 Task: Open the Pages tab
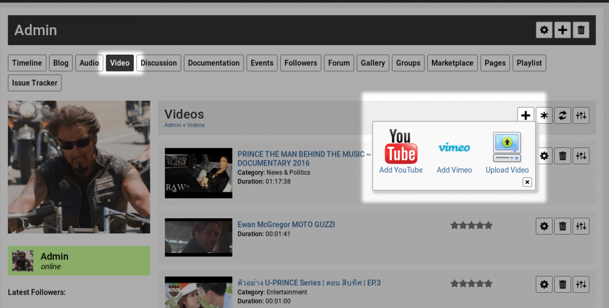pyautogui.click(x=495, y=63)
